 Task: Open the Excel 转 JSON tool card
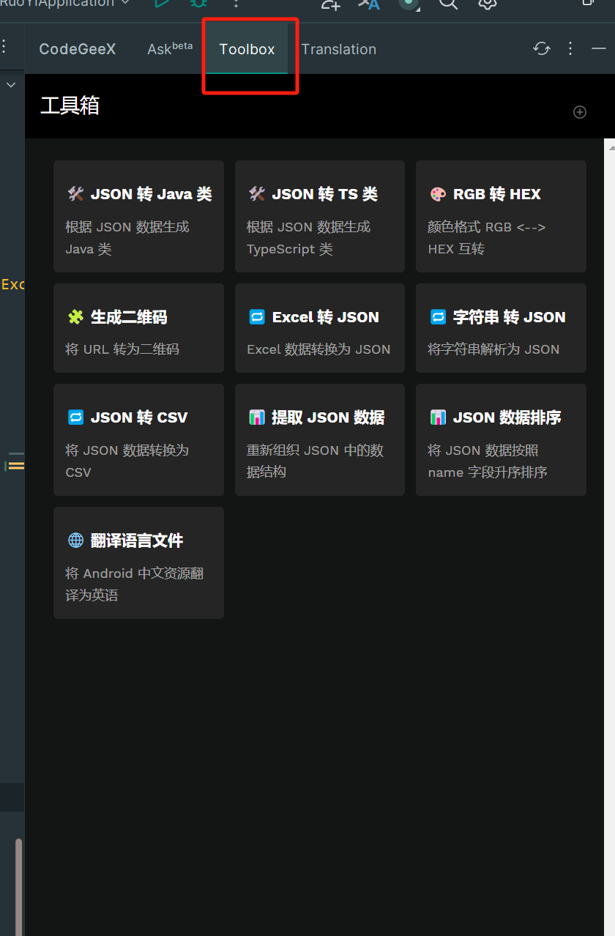[320, 328]
